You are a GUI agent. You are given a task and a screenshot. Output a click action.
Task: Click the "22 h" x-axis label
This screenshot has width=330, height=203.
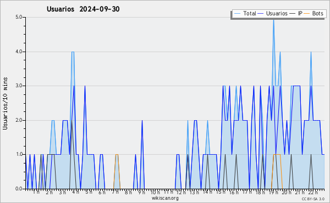coord(313,193)
